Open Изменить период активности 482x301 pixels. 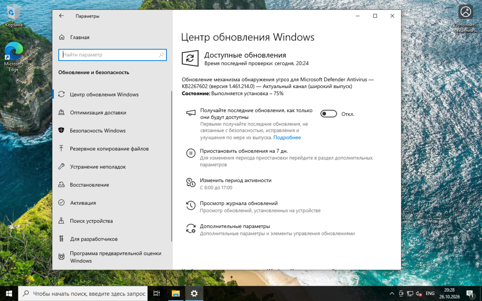click(235, 180)
